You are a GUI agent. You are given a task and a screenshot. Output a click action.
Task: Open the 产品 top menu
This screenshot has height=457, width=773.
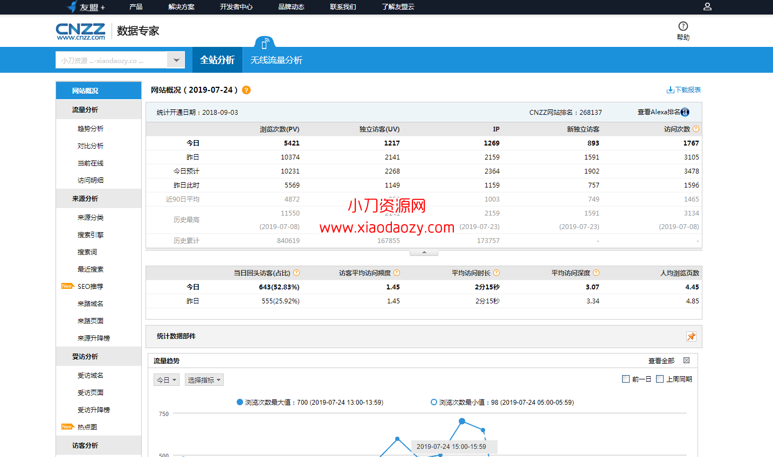(x=136, y=7)
